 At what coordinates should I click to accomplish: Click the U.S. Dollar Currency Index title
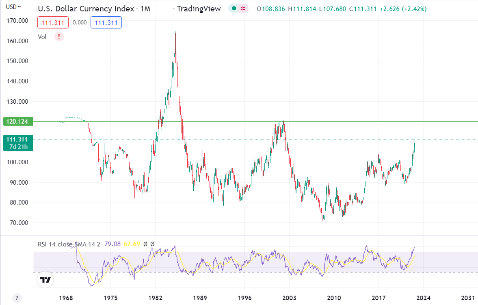pos(86,9)
